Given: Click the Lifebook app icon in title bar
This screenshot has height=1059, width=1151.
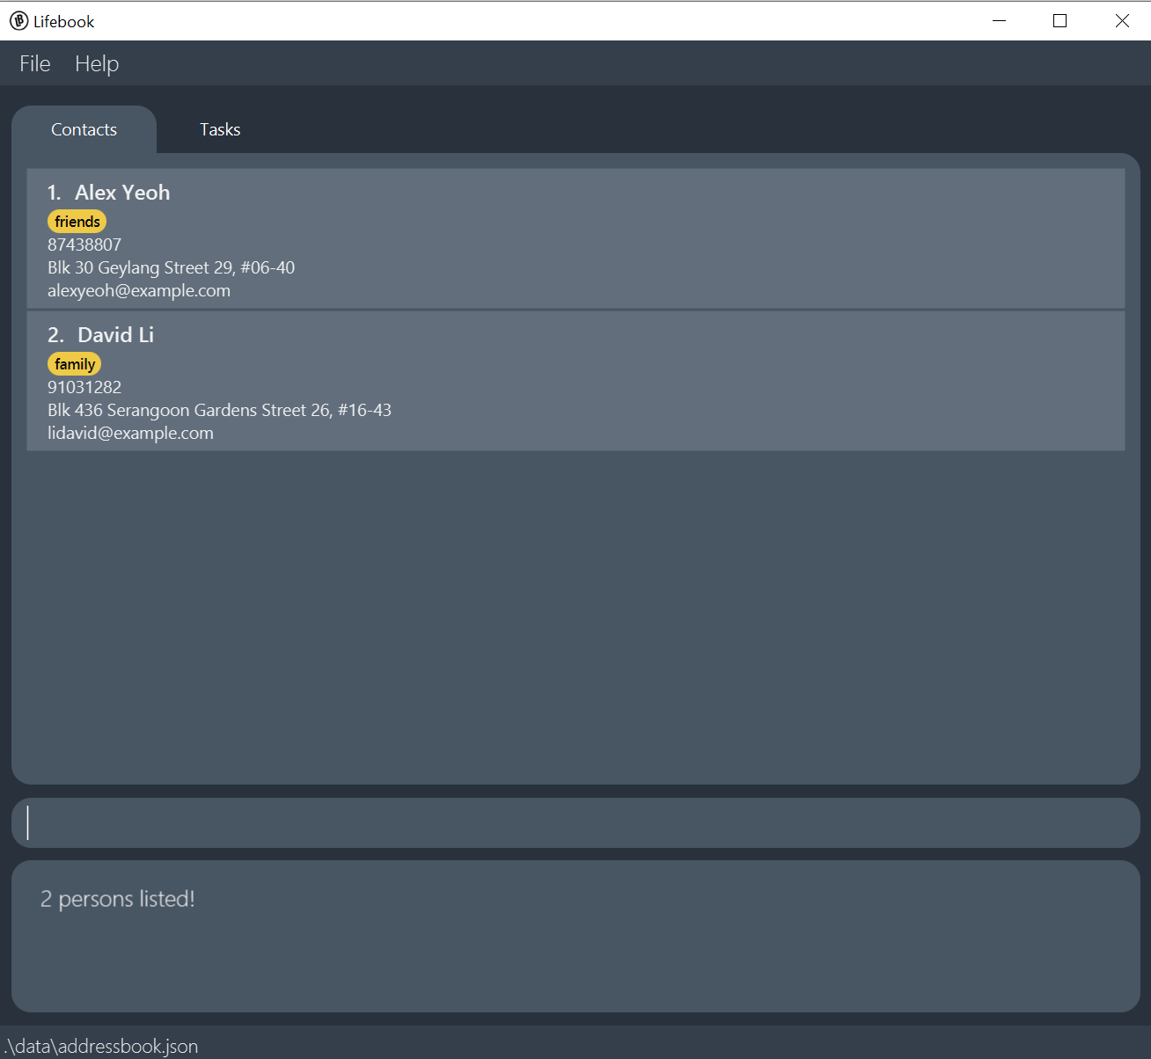Looking at the screenshot, I should tap(18, 21).
